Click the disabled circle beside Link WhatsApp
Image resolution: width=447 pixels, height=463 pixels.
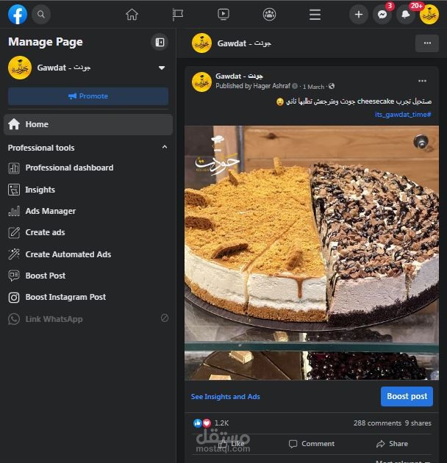tap(165, 318)
